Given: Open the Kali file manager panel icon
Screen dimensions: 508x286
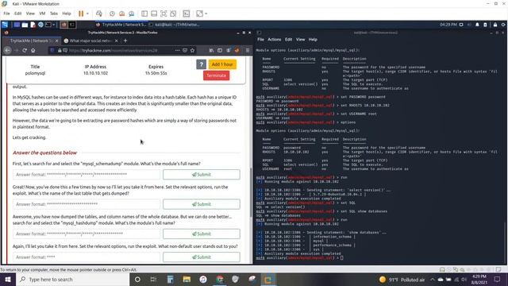Looking at the screenshot, I should click(x=25, y=25).
